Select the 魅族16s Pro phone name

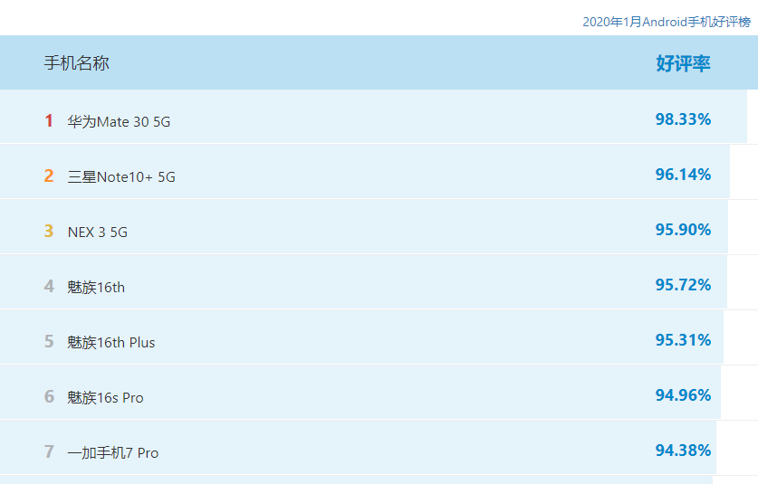(x=105, y=397)
